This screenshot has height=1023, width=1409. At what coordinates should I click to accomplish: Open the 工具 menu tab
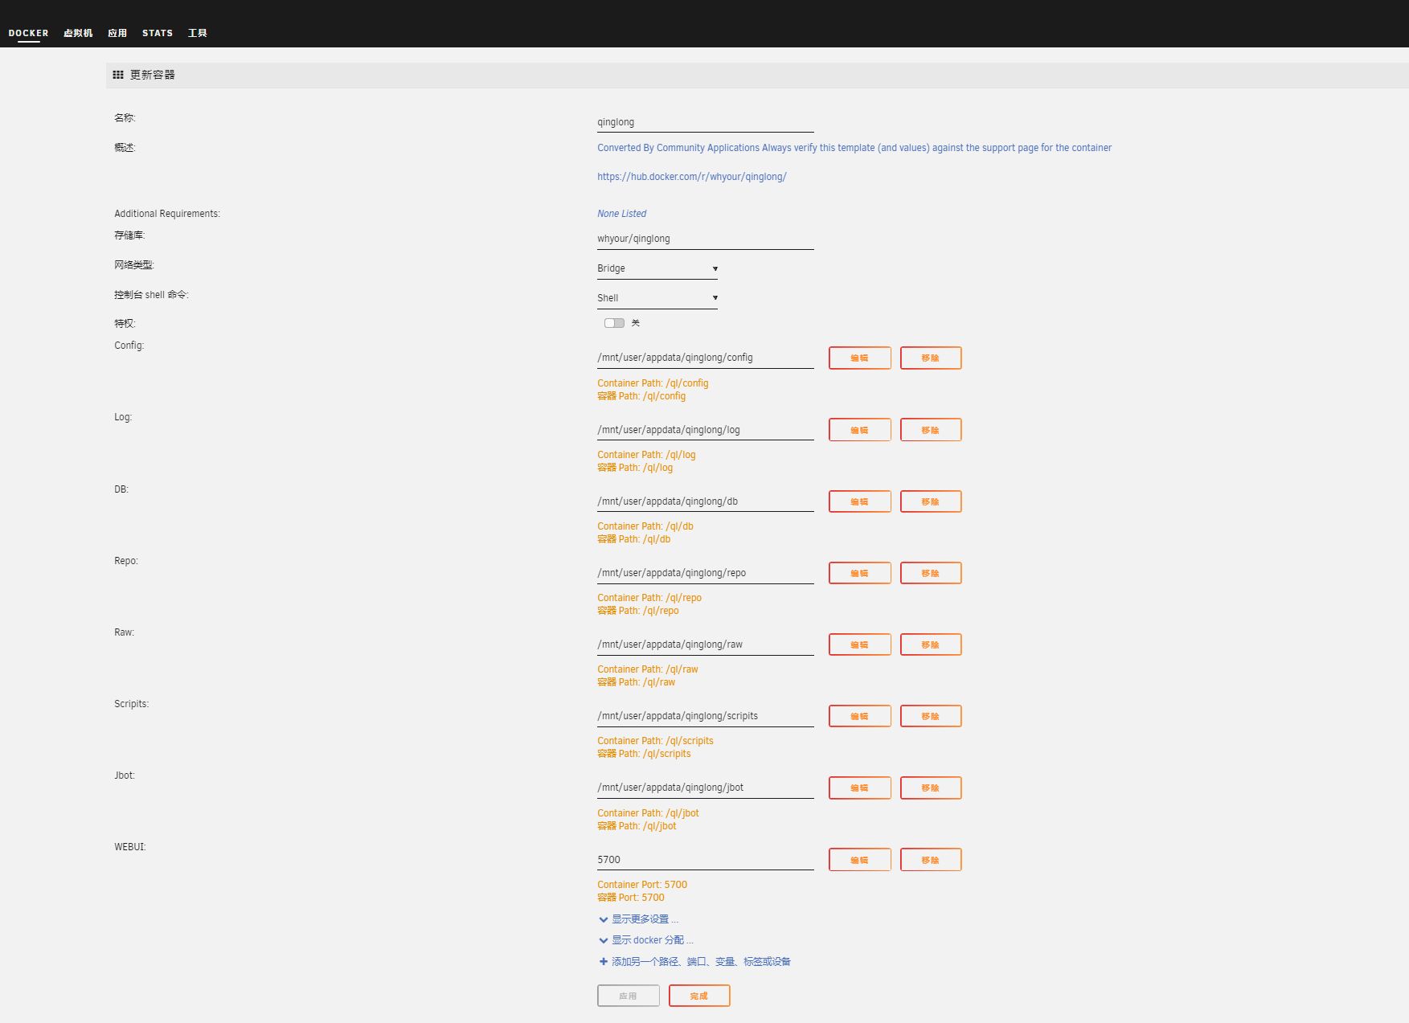point(197,33)
